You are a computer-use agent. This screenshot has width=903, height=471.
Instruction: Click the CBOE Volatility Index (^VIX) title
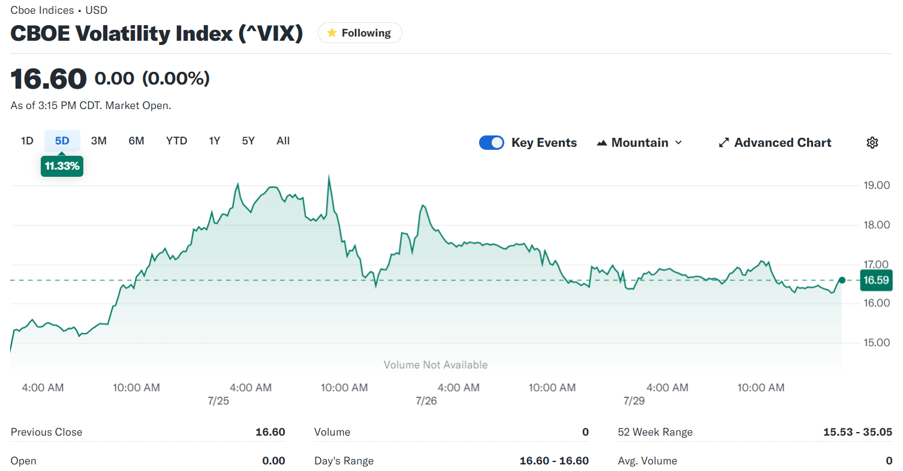click(156, 33)
